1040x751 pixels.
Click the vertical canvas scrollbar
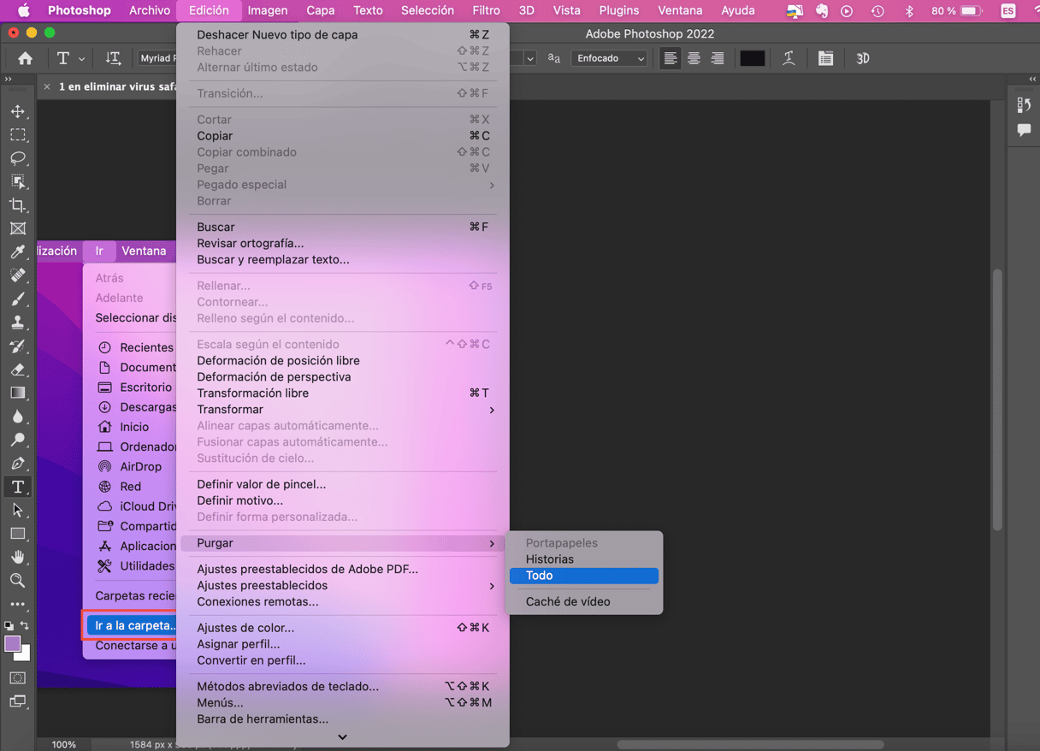tap(997, 400)
